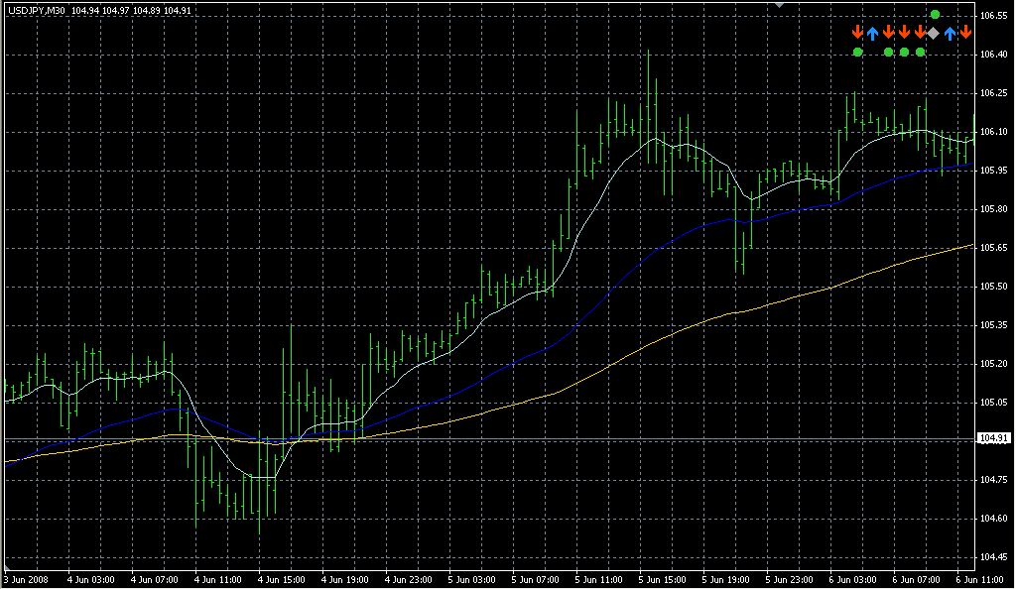Click the green dot above the gray diamond
Screen dimensions: 1016x589
click(935, 14)
